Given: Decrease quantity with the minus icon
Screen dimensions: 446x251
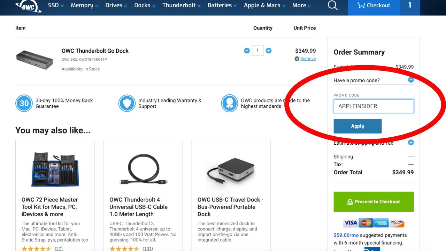Looking at the screenshot, I should click(x=247, y=51).
